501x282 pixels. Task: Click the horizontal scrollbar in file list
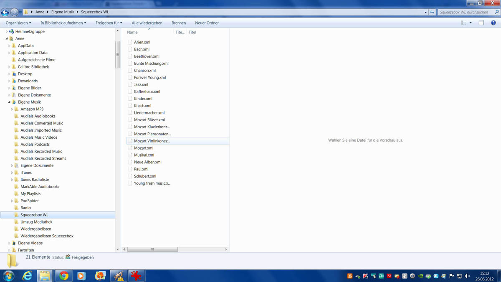click(x=152, y=249)
